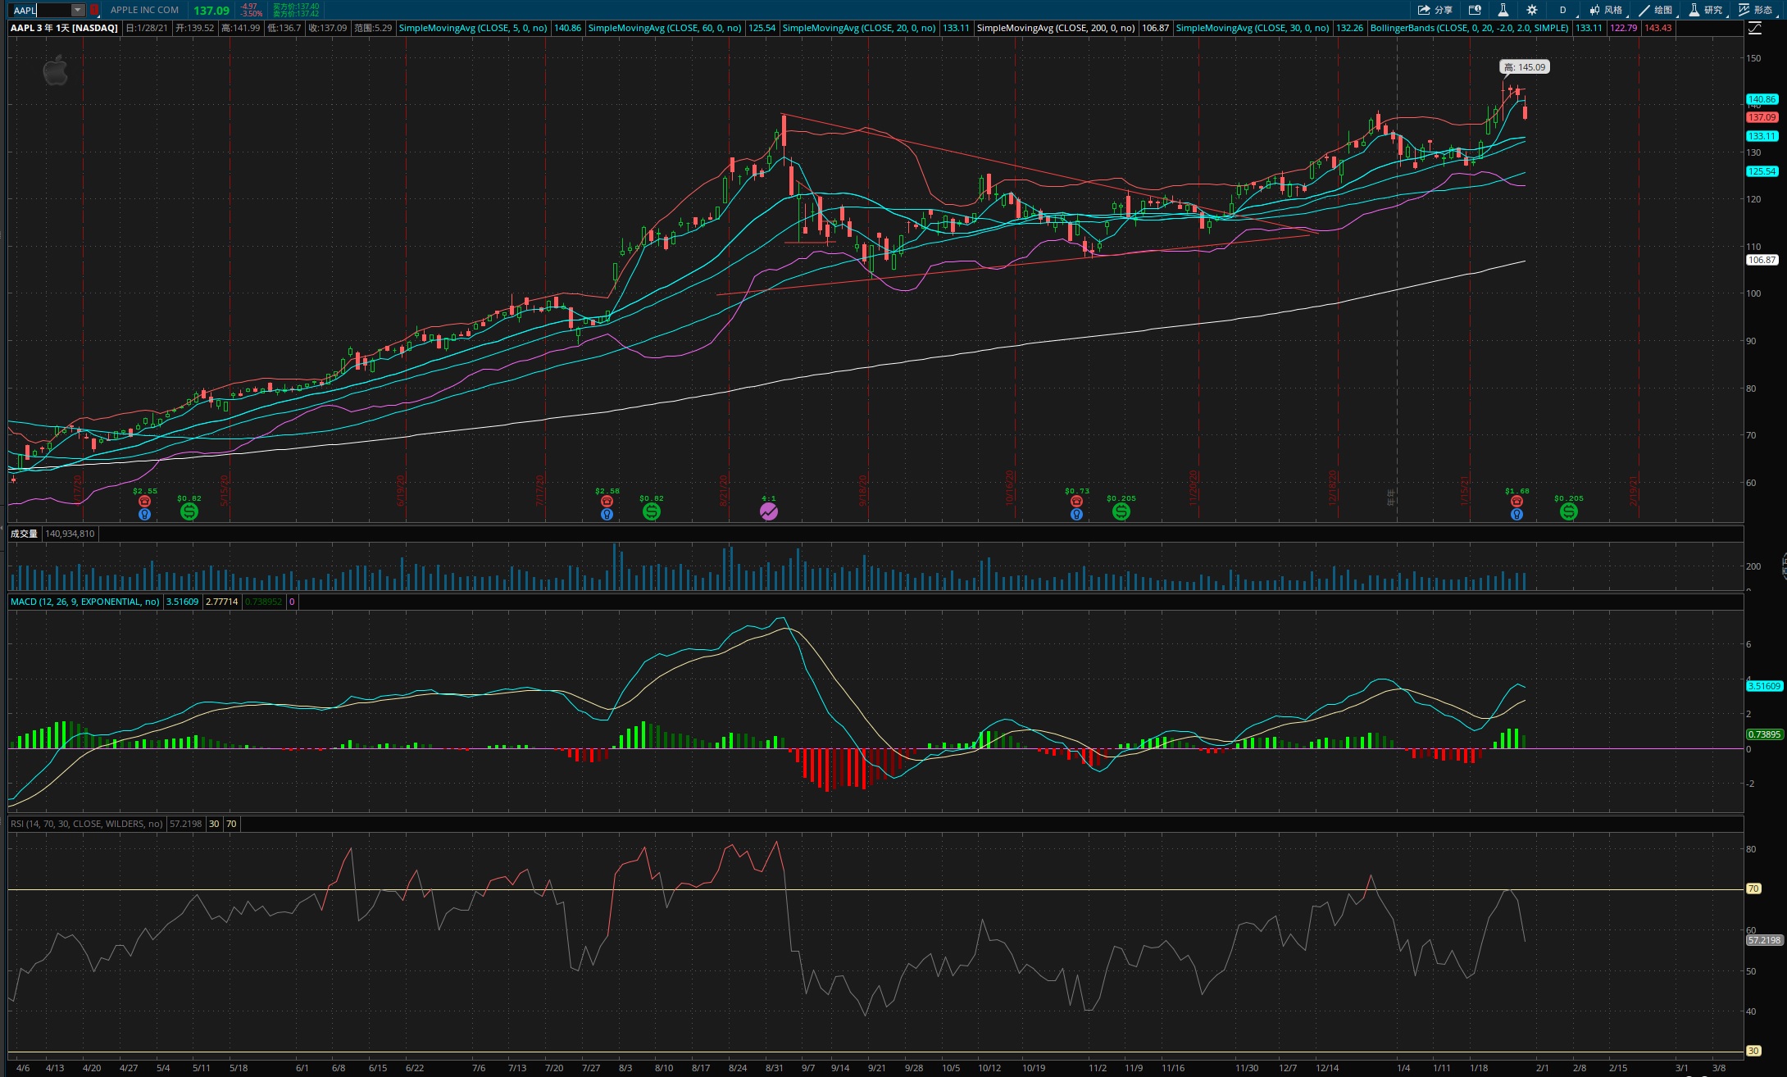
Task: Click the $0.205 dividend icon near 11/9
Action: click(x=1121, y=511)
